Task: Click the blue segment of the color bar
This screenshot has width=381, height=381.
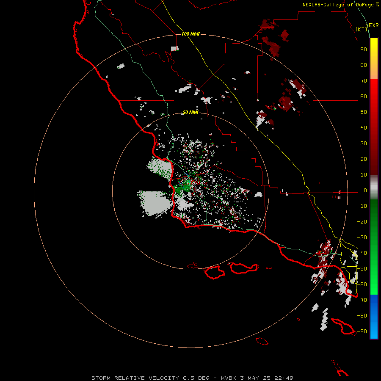Action: click(374, 316)
